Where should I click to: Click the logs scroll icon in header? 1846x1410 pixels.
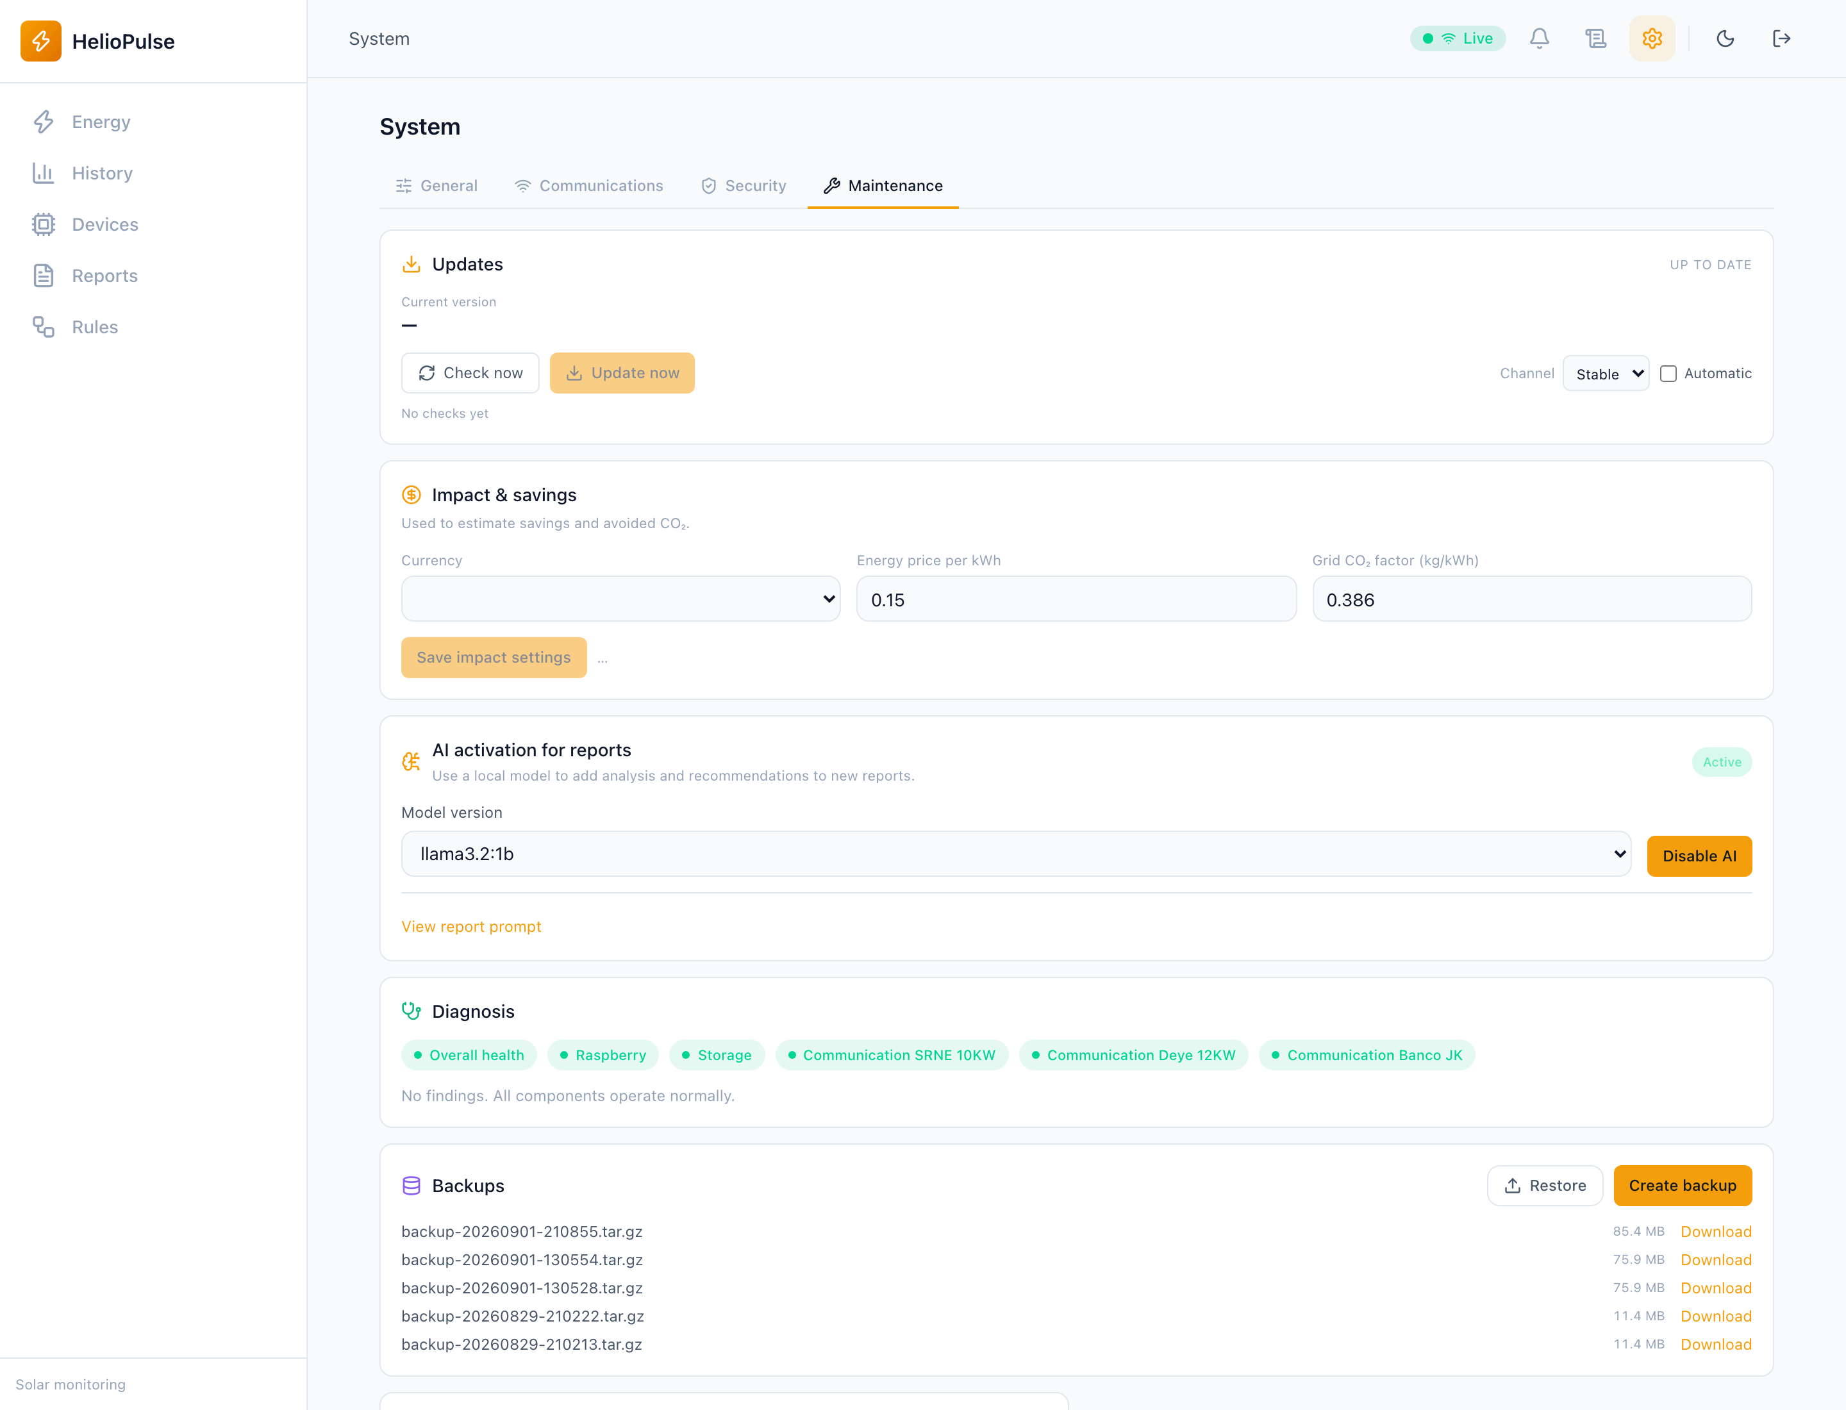(x=1595, y=38)
